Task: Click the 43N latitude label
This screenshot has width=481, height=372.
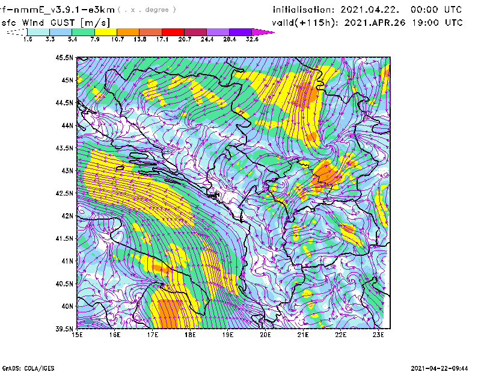Action: point(67,170)
